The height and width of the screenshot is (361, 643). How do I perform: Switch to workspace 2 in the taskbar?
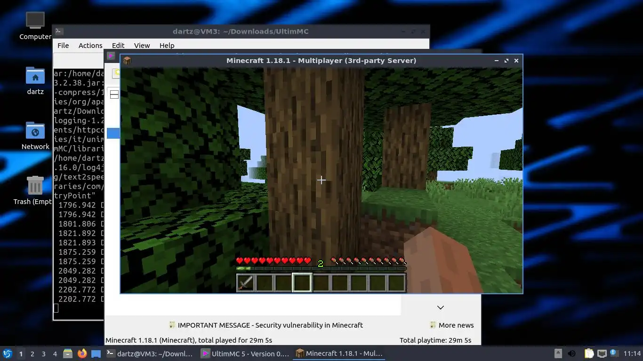32,353
